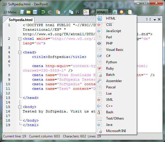Open find with binoculars icon

coord(78,12)
